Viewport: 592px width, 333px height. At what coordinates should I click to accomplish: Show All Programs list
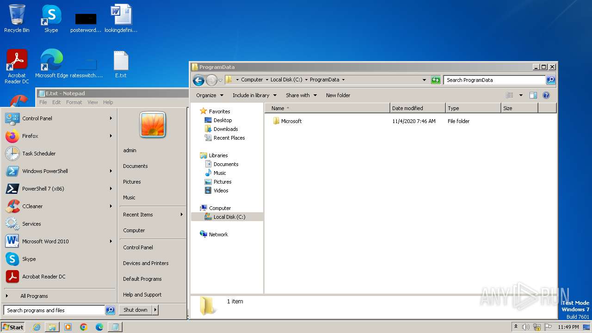[59, 296]
